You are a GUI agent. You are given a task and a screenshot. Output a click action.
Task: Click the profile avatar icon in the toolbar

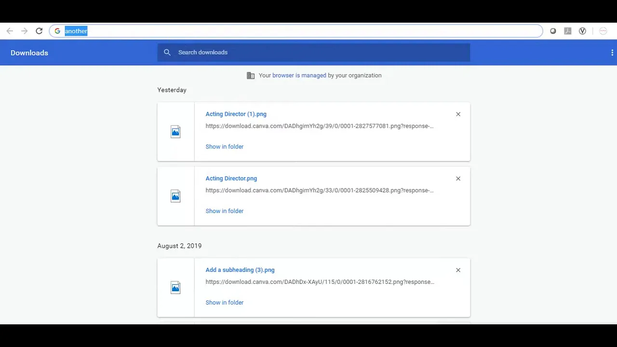coord(603,31)
